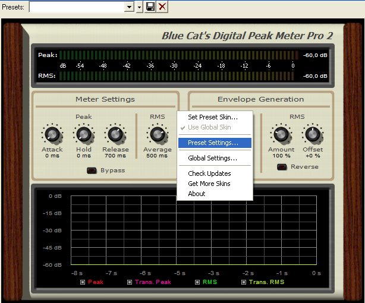Open the Presets combo box dropdown arrow
The height and width of the screenshot is (303, 365).
(x=129, y=7)
